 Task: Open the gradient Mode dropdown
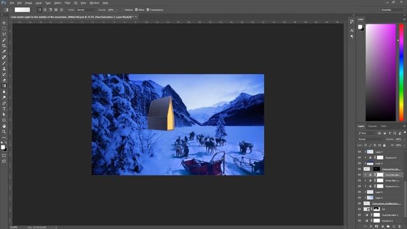tap(86, 10)
